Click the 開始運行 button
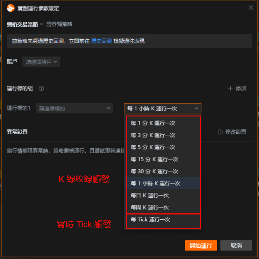 (201, 246)
